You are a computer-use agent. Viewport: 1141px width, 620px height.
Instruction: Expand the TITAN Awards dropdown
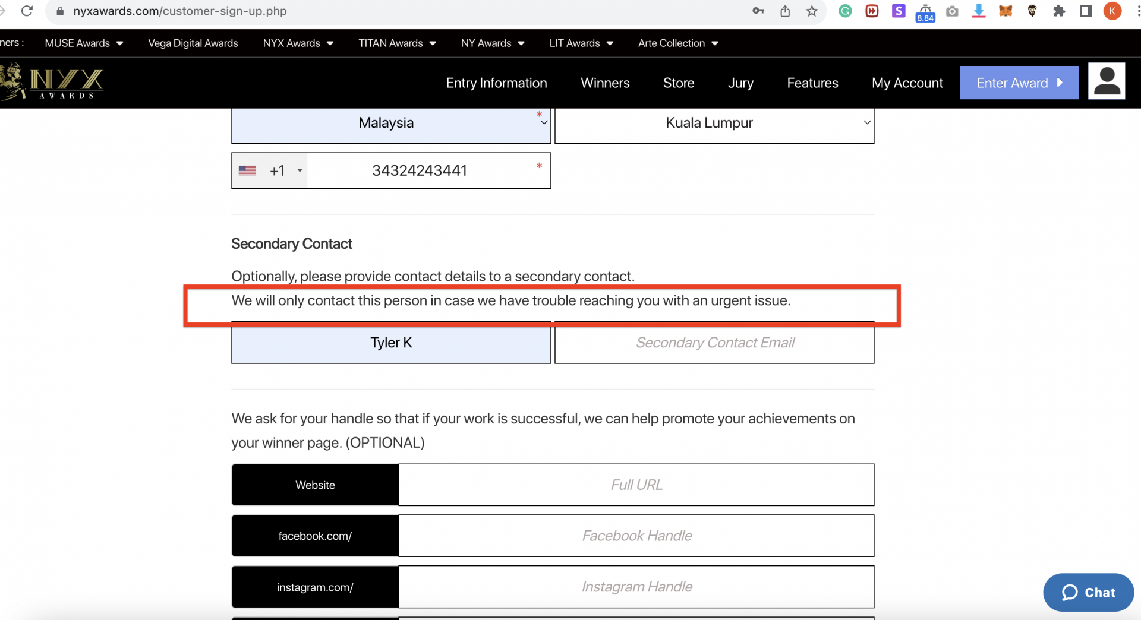tap(397, 43)
